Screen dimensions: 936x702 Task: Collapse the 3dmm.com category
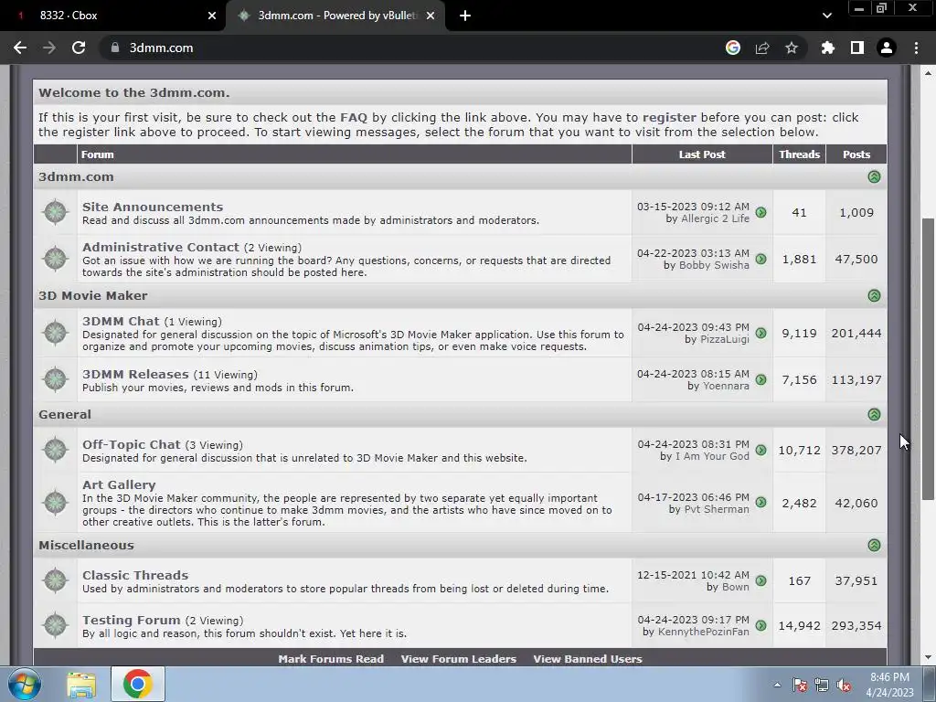(874, 176)
